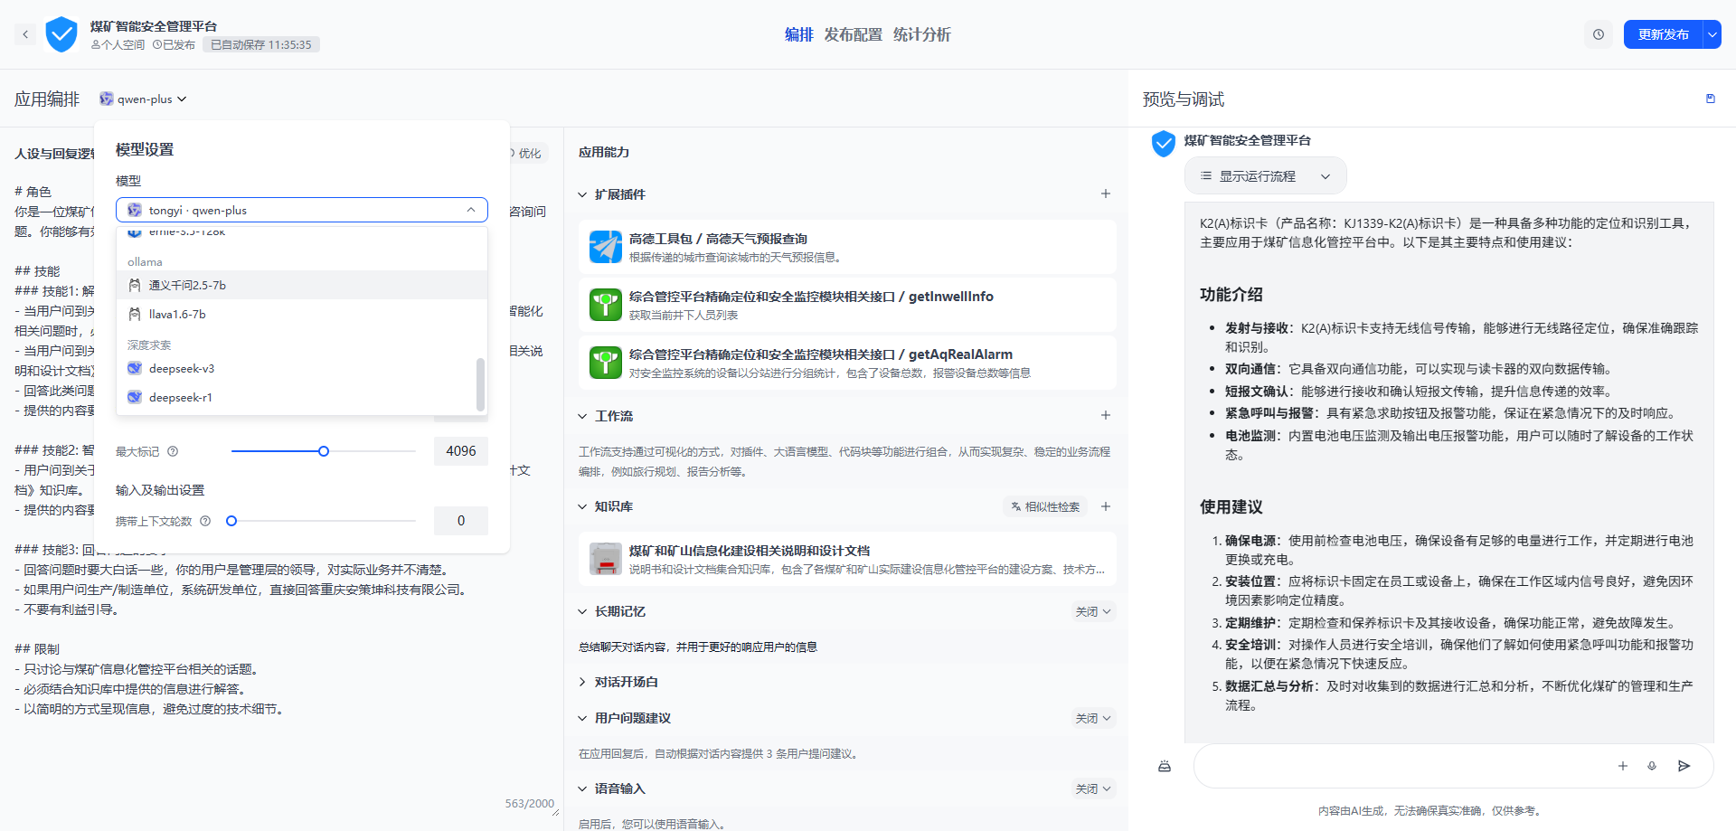
Task: Adjust the 最大标记 slider handle
Action: point(324,450)
